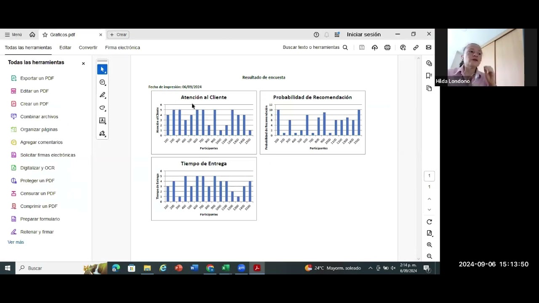
Task: Click the send by email icon
Action: 429,48
